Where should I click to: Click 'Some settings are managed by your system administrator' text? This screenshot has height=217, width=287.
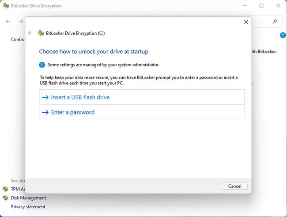pos(104,65)
